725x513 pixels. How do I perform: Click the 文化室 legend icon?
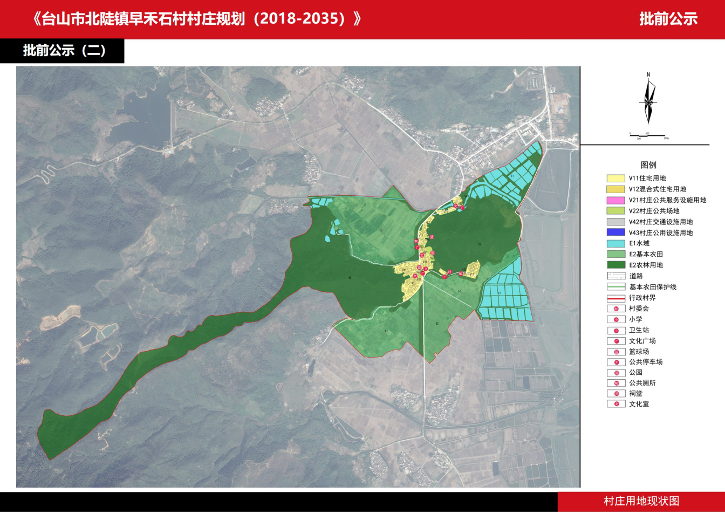tap(615, 404)
